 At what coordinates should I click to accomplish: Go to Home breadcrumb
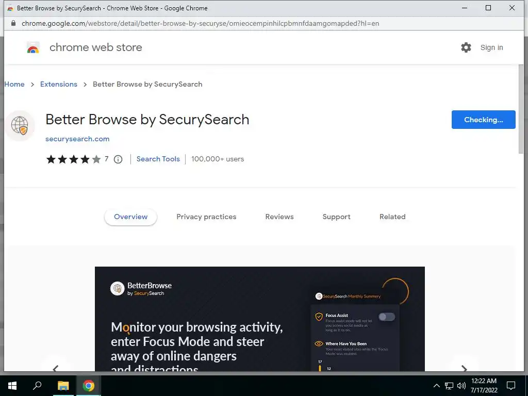pyautogui.click(x=14, y=84)
